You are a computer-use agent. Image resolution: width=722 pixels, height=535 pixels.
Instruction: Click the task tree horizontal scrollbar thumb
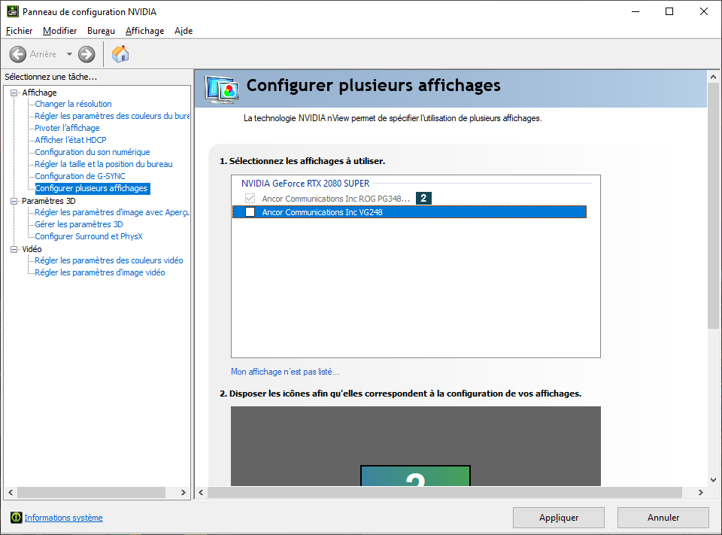click(x=91, y=492)
